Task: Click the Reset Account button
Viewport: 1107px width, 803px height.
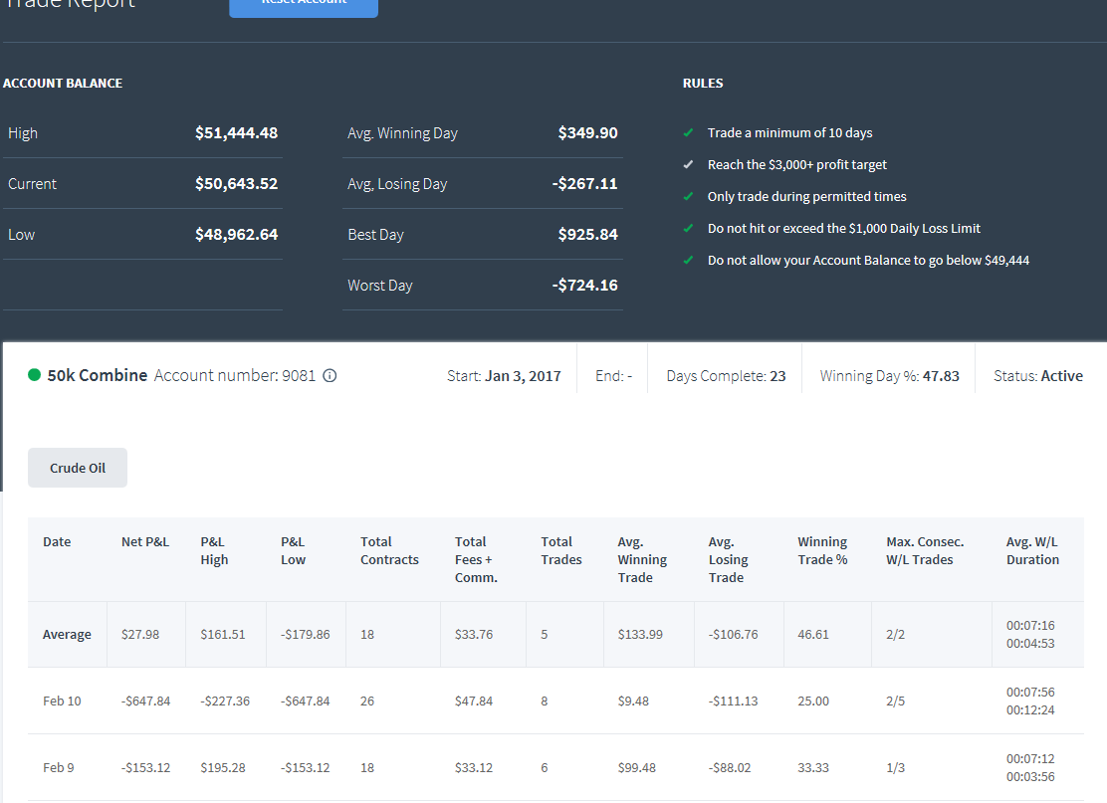Action: (x=304, y=6)
